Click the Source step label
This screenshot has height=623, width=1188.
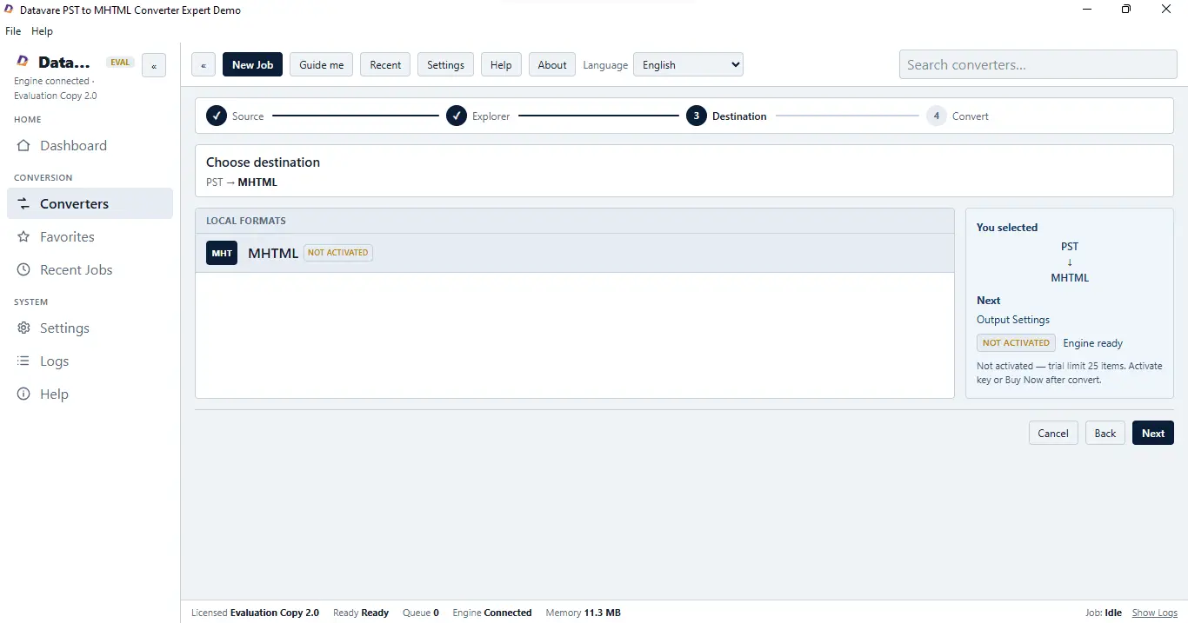pyautogui.click(x=248, y=116)
